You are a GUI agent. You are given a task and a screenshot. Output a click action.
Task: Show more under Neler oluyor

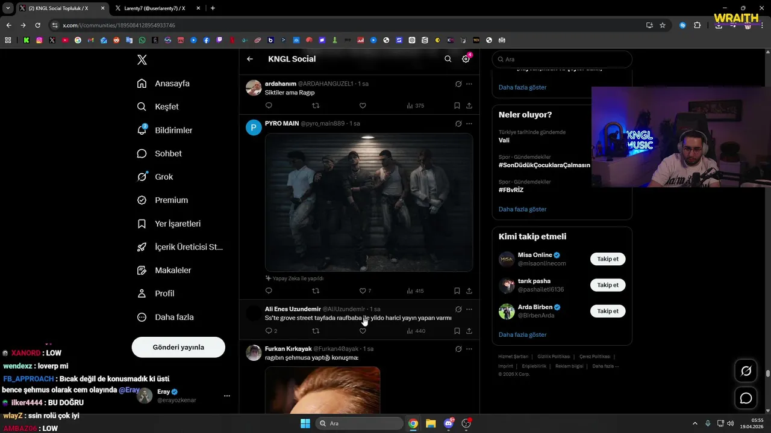click(522, 209)
